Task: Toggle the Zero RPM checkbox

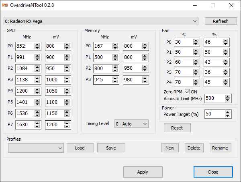Action: click(187, 92)
